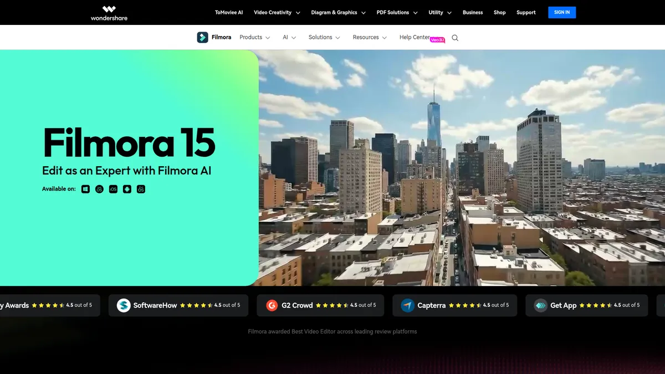Image resolution: width=665 pixels, height=374 pixels.
Task: Open the ToMoviee AI link
Action: [229, 12]
